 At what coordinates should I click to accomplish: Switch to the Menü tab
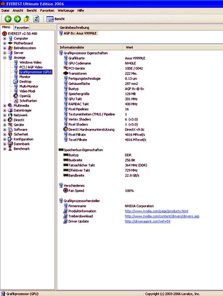(x=6, y=27)
